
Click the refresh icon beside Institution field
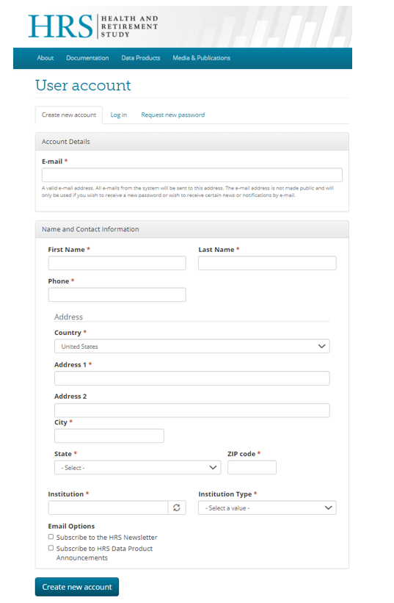(x=177, y=508)
